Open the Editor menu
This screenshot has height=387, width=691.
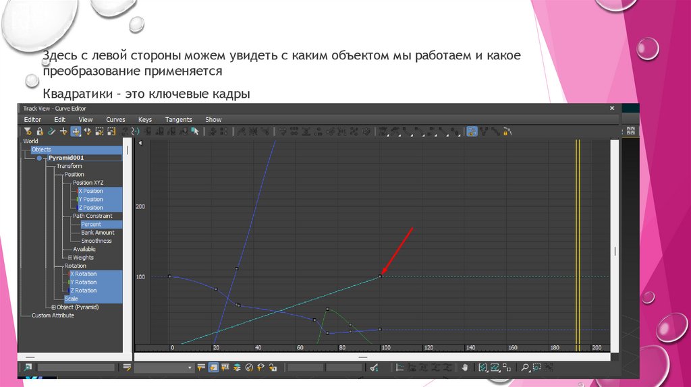point(32,119)
